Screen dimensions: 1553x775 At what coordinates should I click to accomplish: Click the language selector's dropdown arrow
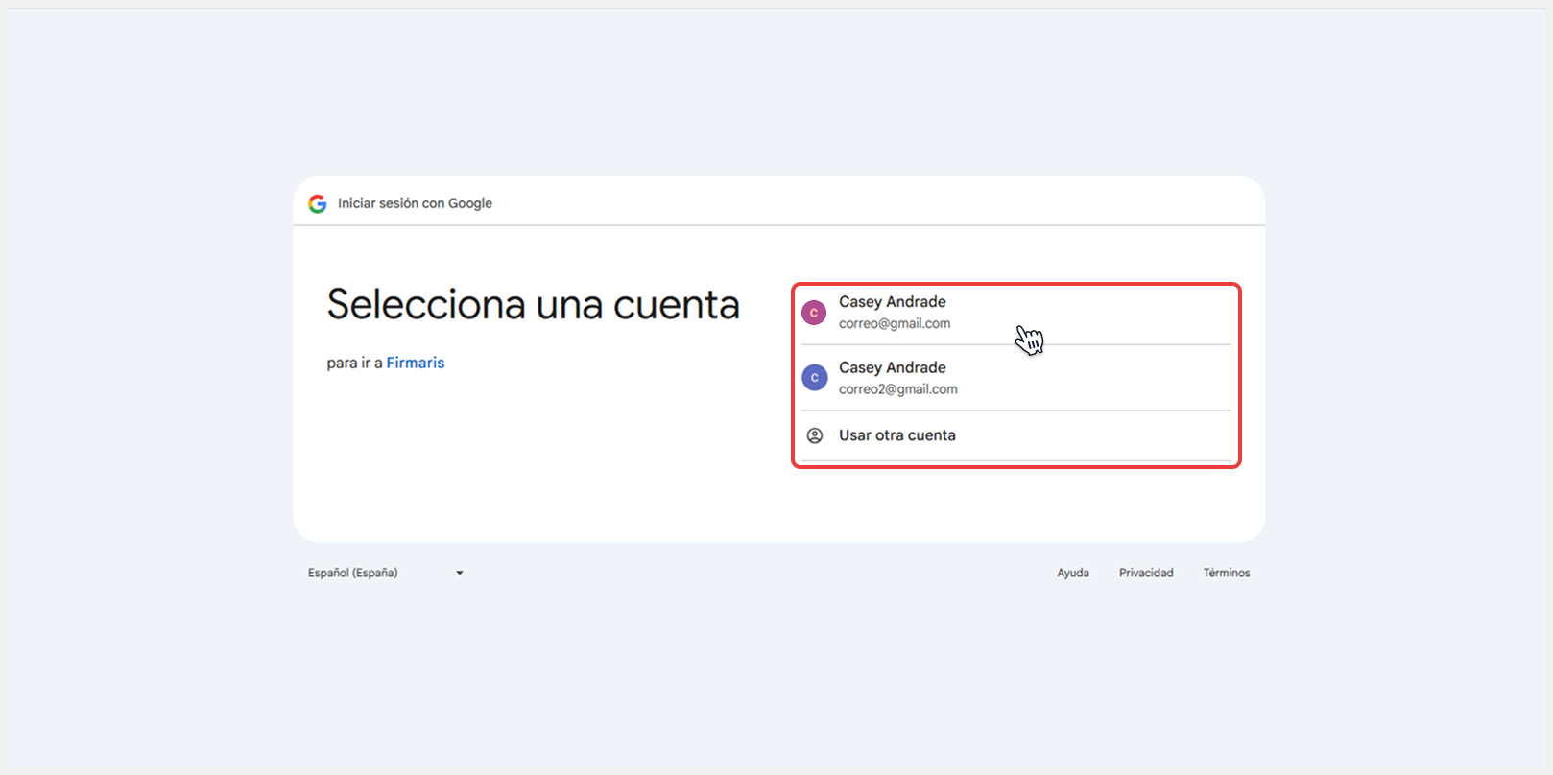click(x=460, y=573)
